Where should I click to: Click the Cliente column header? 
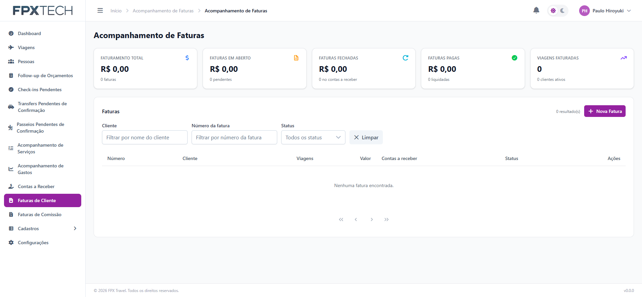coord(190,158)
